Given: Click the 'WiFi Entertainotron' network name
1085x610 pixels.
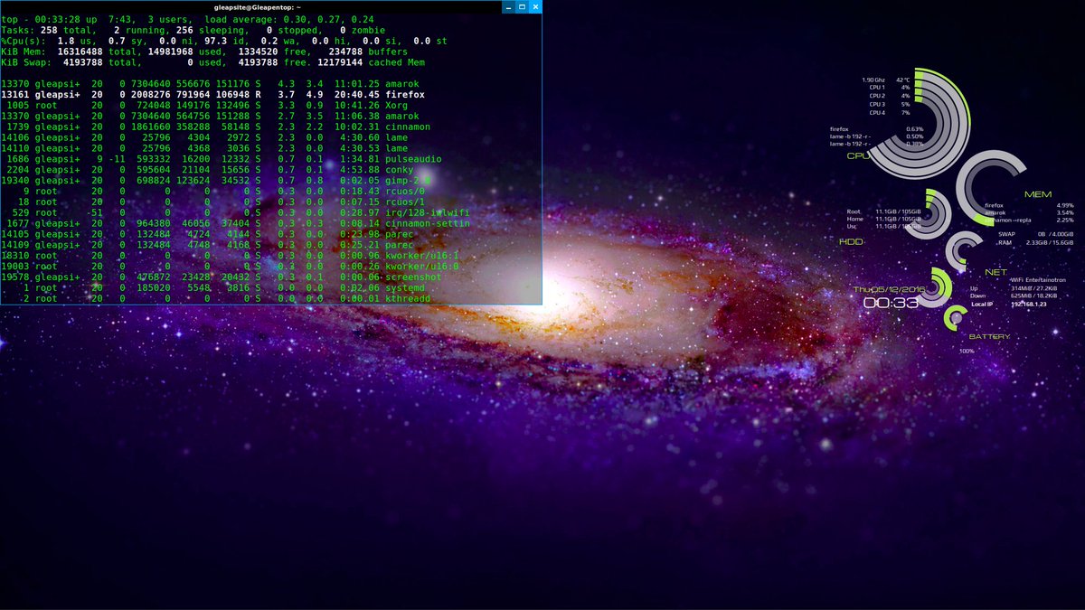Looking at the screenshot, I should pos(1038,280).
